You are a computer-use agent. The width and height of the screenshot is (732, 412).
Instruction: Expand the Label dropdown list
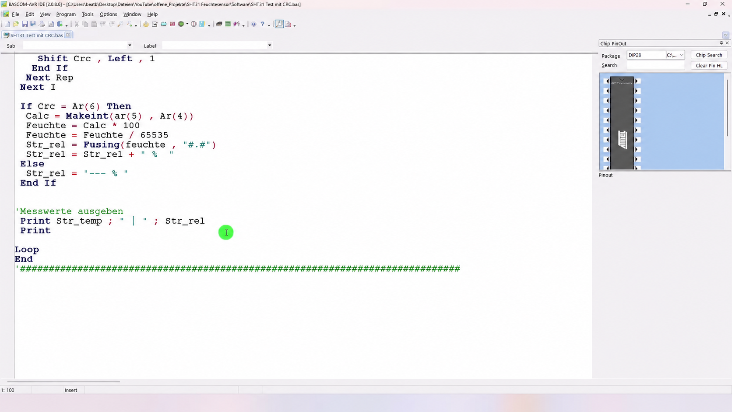tap(270, 46)
